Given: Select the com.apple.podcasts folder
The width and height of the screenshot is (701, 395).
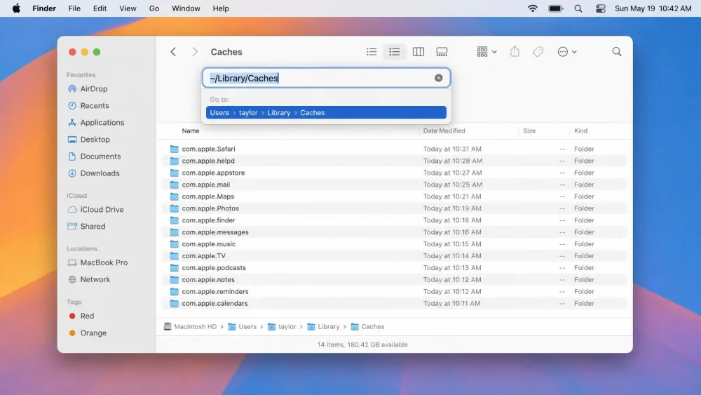Looking at the screenshot, I should click(394, 267).
